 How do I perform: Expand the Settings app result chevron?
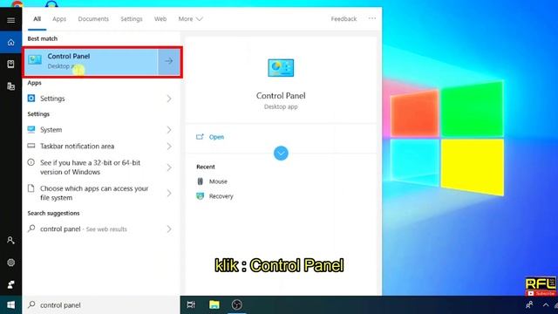(169, 99)
